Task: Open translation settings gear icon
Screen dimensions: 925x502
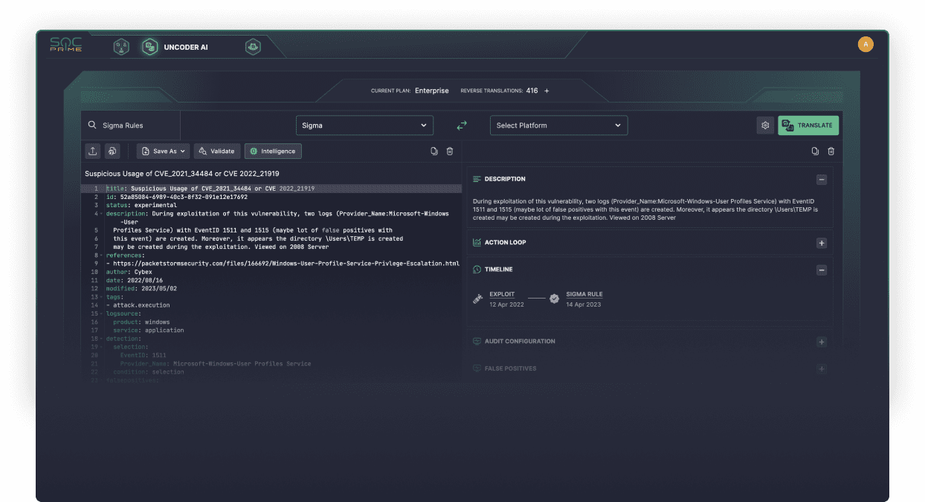Action: pos(765,125)
